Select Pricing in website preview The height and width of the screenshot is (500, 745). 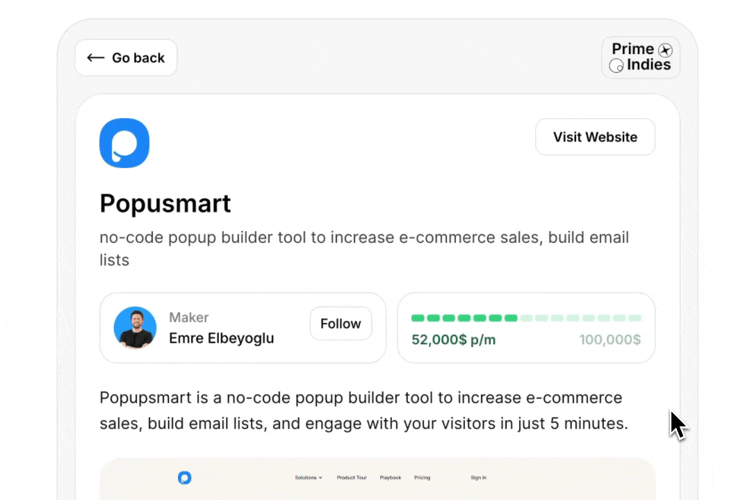coord(422,478)
